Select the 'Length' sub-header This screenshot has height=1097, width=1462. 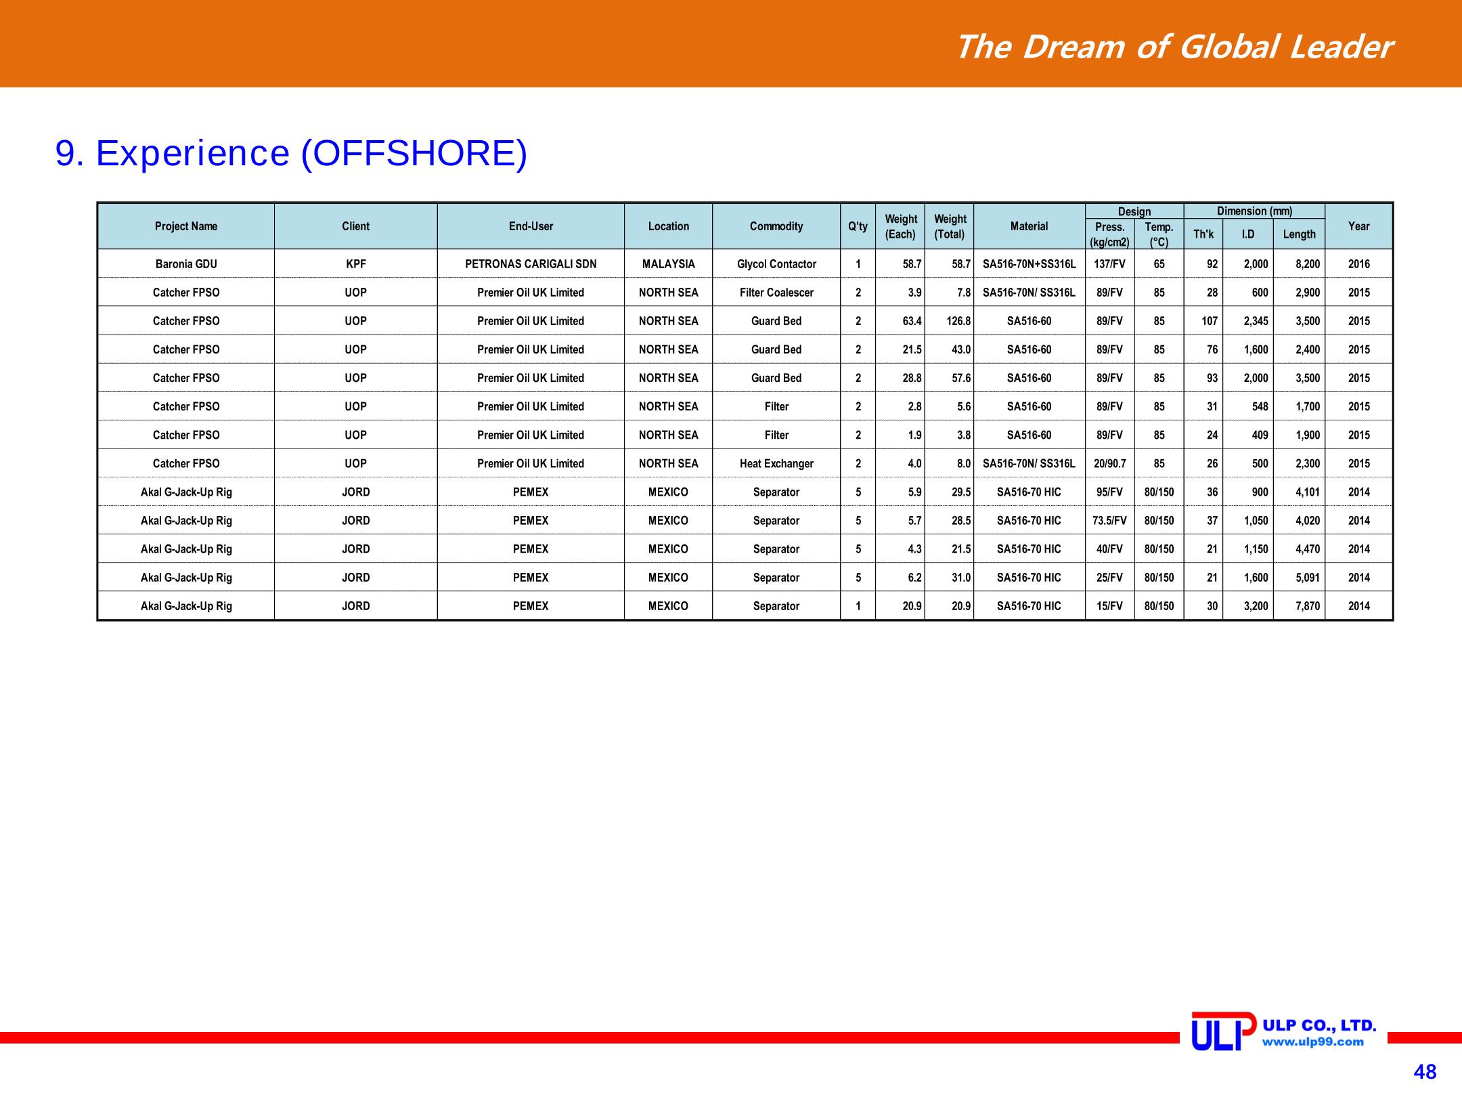point(1300,234)
